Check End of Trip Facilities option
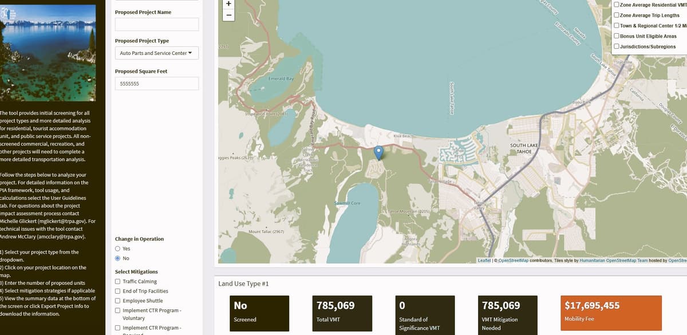 pos(118,291)
